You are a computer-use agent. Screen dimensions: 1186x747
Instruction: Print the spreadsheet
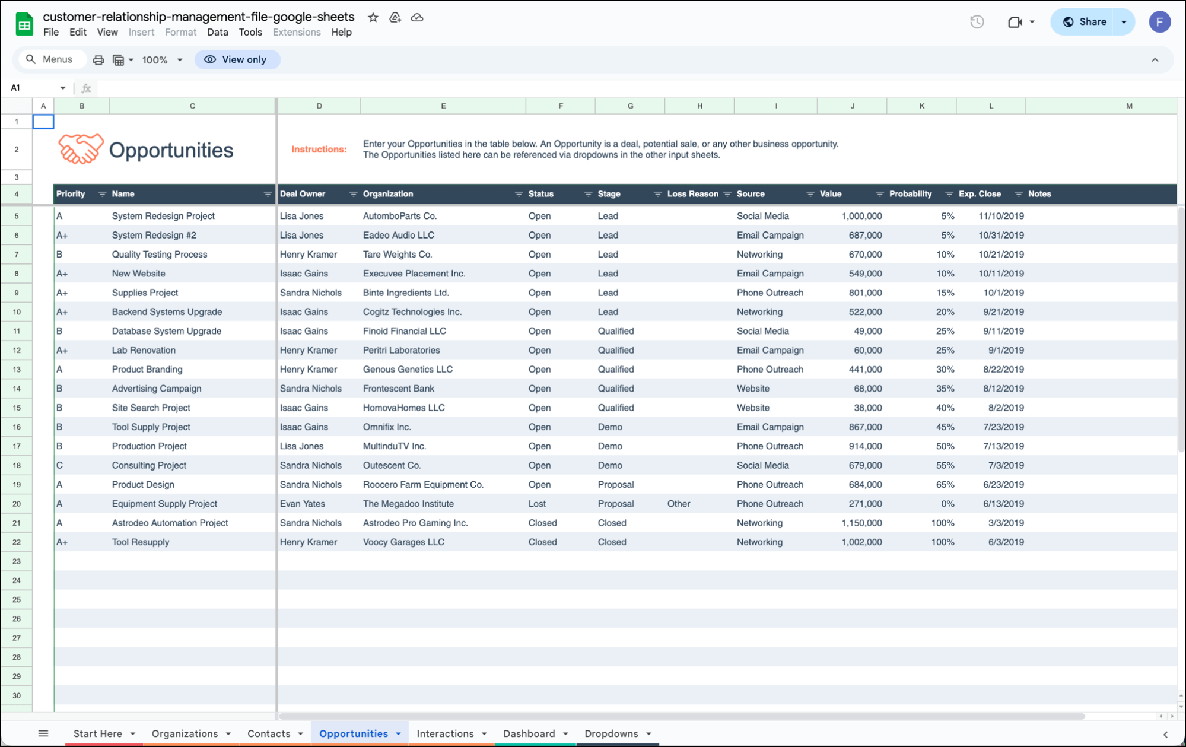point(98,60)
